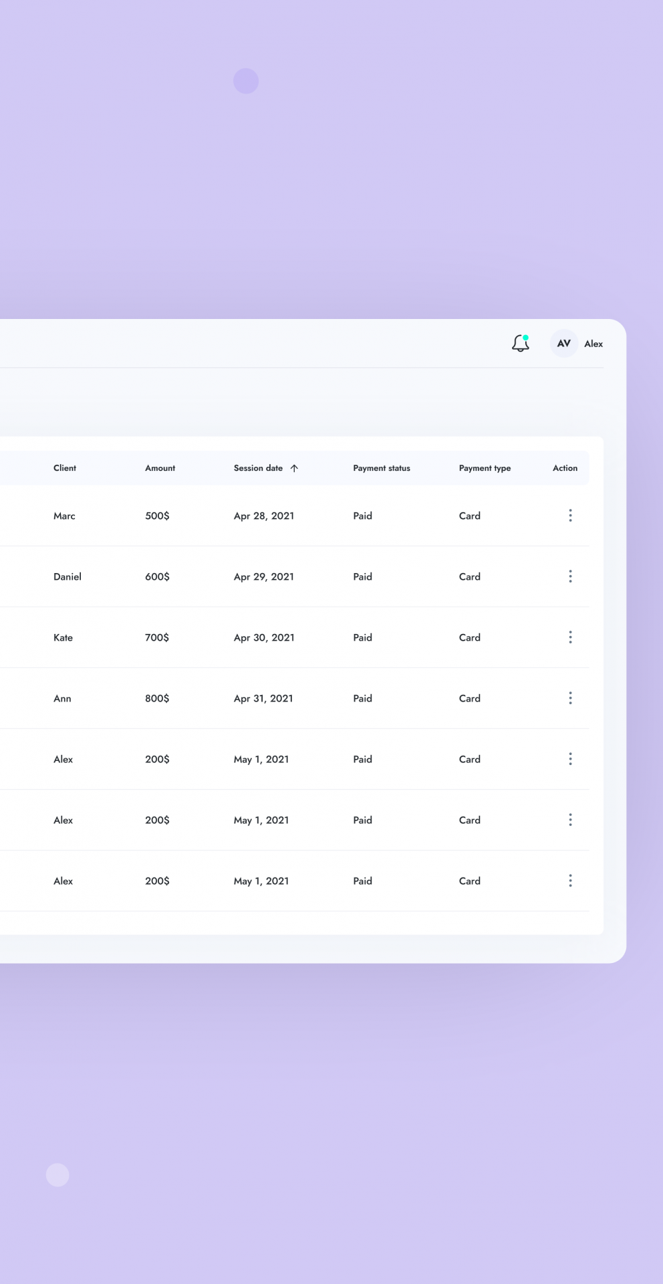The height and width of the screenshot is (1284, 663).
Task: Click the Apr 31, 2021 date
Action: tap(263, 698)
